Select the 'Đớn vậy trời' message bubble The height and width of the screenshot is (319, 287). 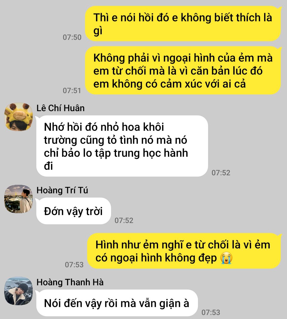[73, 211]
